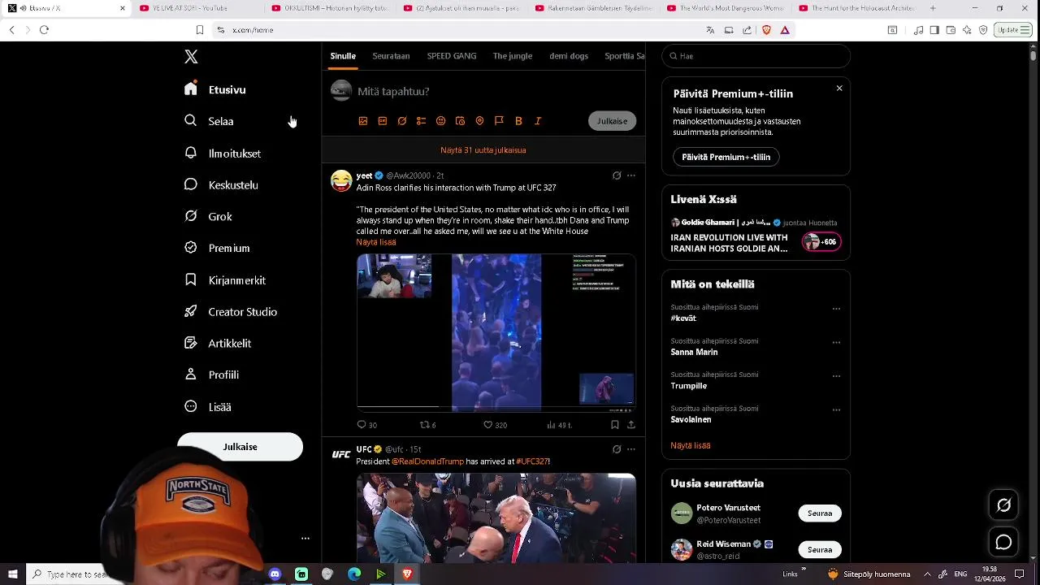Screen dimensions: 1040x585
Task: Switch to Seurataan tab
Action: (x=391, y=56)
